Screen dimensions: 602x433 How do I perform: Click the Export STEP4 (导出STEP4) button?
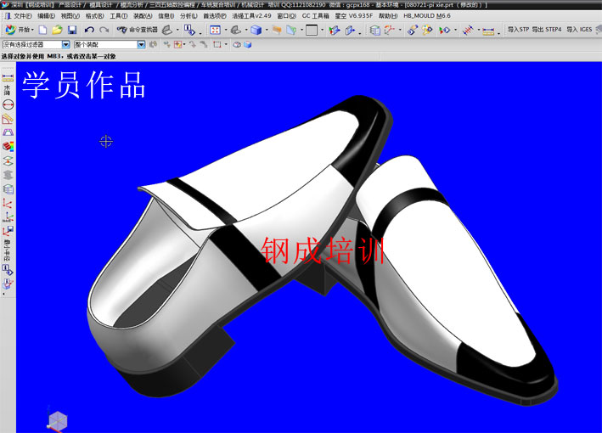coord(547,30)
